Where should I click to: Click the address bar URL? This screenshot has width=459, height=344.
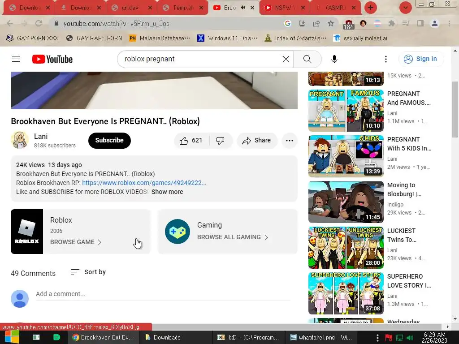coord(116,23)
